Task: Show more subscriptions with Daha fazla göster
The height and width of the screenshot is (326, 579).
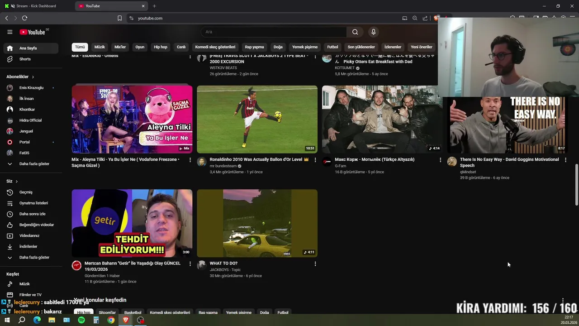Action: coord(31,164)
